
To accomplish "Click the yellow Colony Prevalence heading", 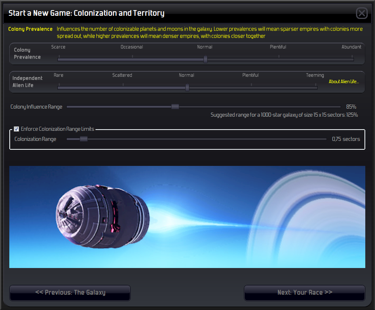I will pos(30,29).
